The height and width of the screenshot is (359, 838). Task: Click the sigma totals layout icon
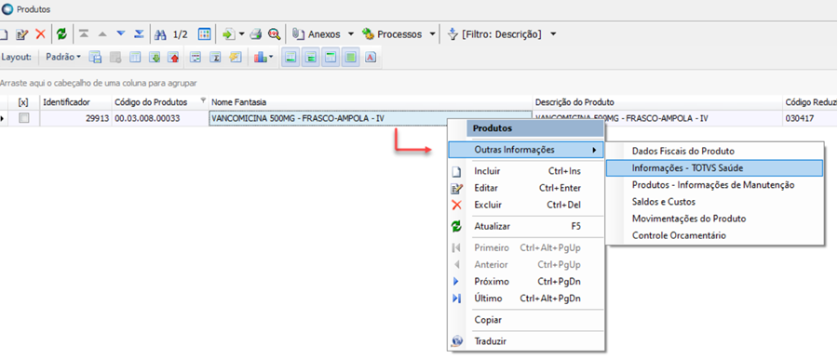(x=215, y=57)
